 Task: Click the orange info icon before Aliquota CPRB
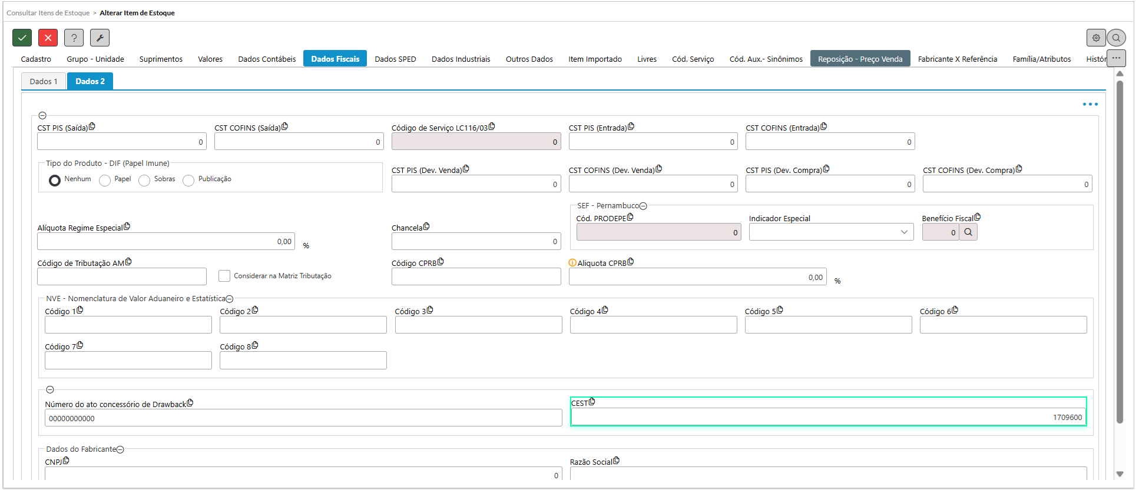click(x=572, y=263)
